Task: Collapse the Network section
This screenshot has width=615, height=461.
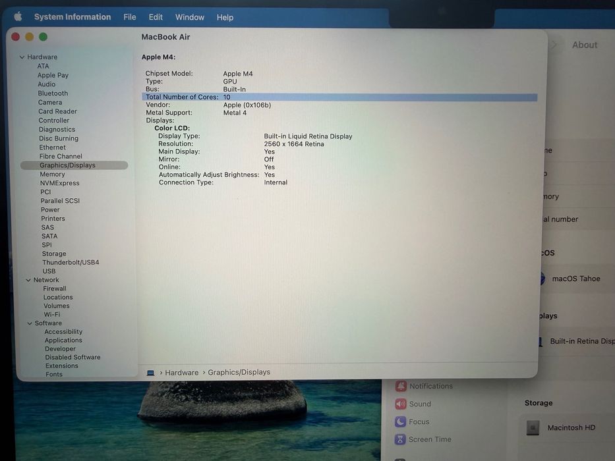Action: [x=28, y=280]
